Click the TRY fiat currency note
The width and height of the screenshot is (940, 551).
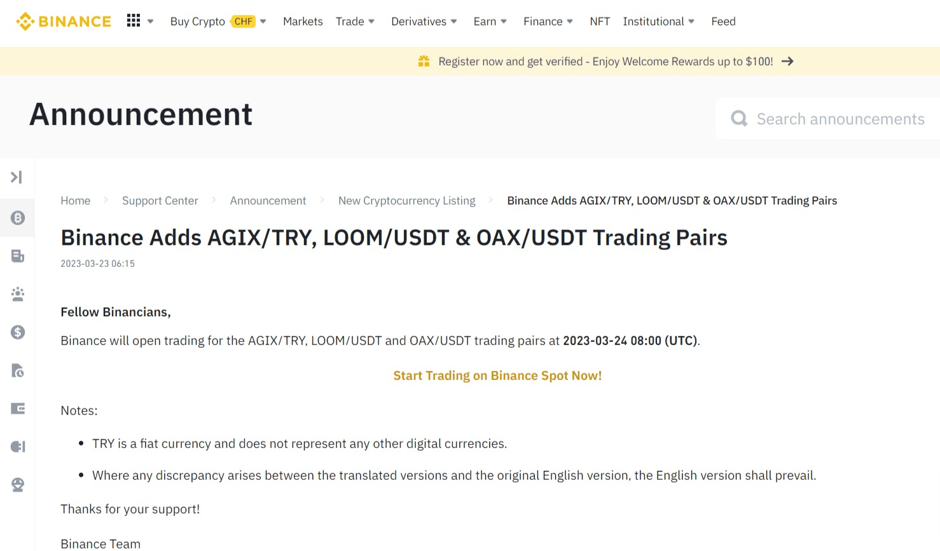click(300, 444)
